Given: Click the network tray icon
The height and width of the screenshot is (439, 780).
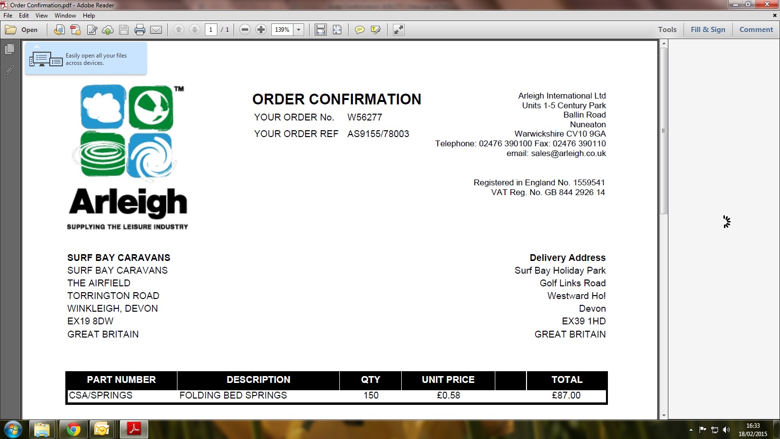Looking at the screenshot, I should (x=715, y=430).
